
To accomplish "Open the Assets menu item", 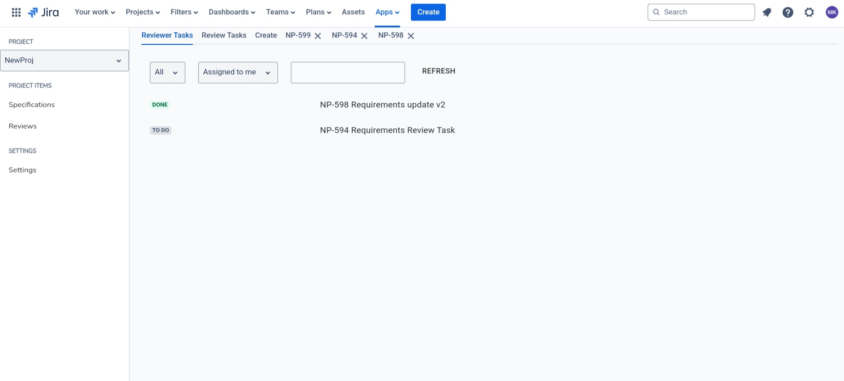I will click(x=353, y=12).
